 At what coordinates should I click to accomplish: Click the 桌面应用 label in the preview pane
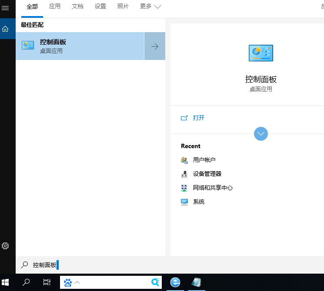(261, 89)
